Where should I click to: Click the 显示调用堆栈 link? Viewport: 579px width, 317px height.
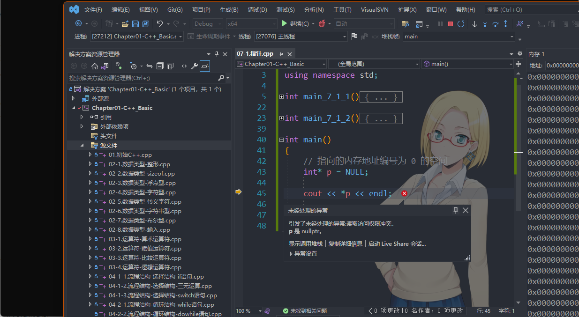[x=305, y=243]
